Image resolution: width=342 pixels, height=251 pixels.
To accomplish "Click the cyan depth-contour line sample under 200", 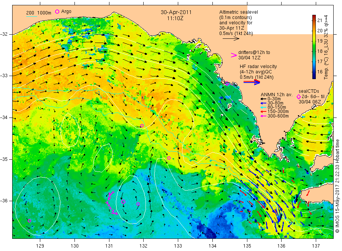I will tap(32, 16).
